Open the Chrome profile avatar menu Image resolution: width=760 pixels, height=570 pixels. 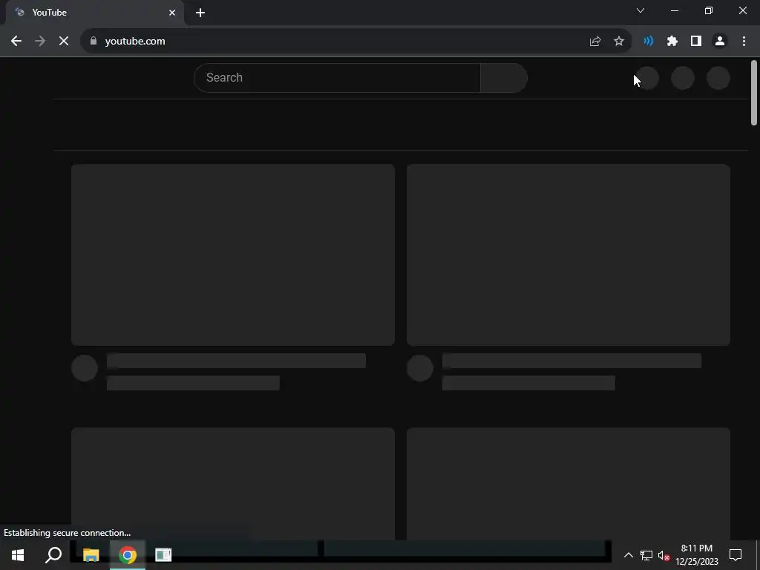pos(720,42)
